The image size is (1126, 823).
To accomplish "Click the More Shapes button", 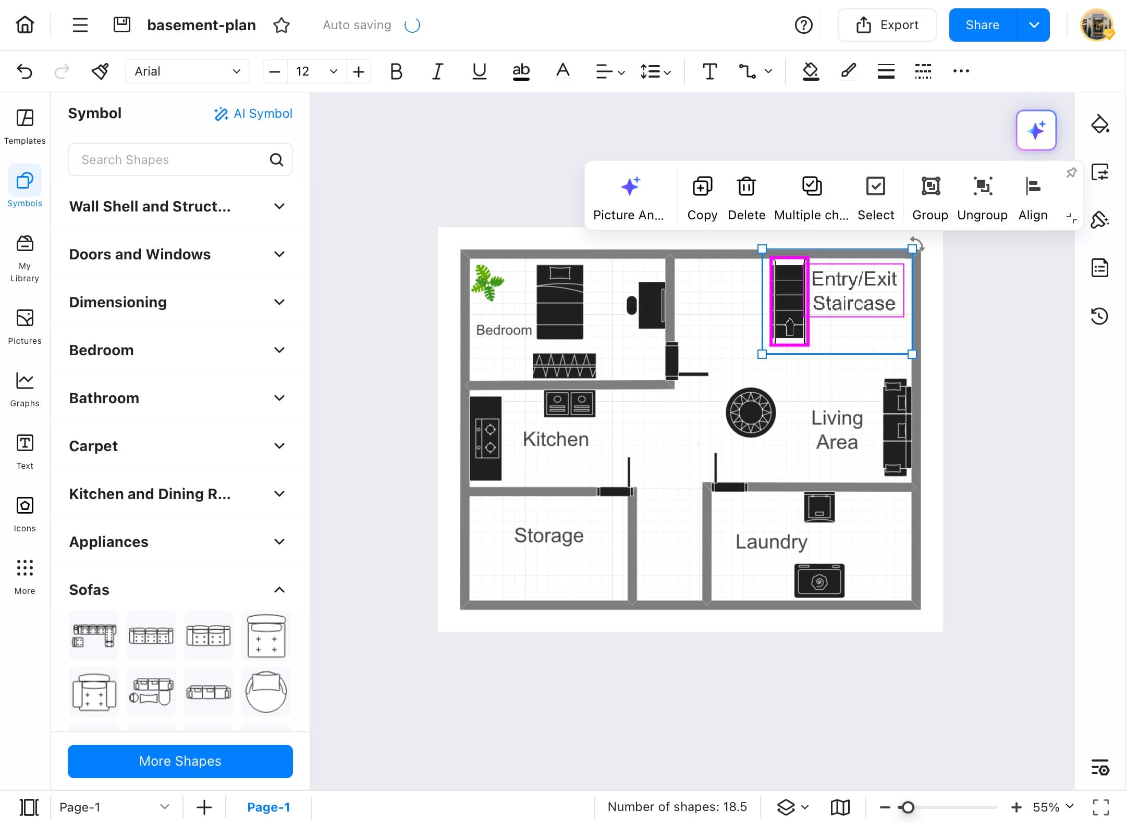I will click(x=180, y=761).
